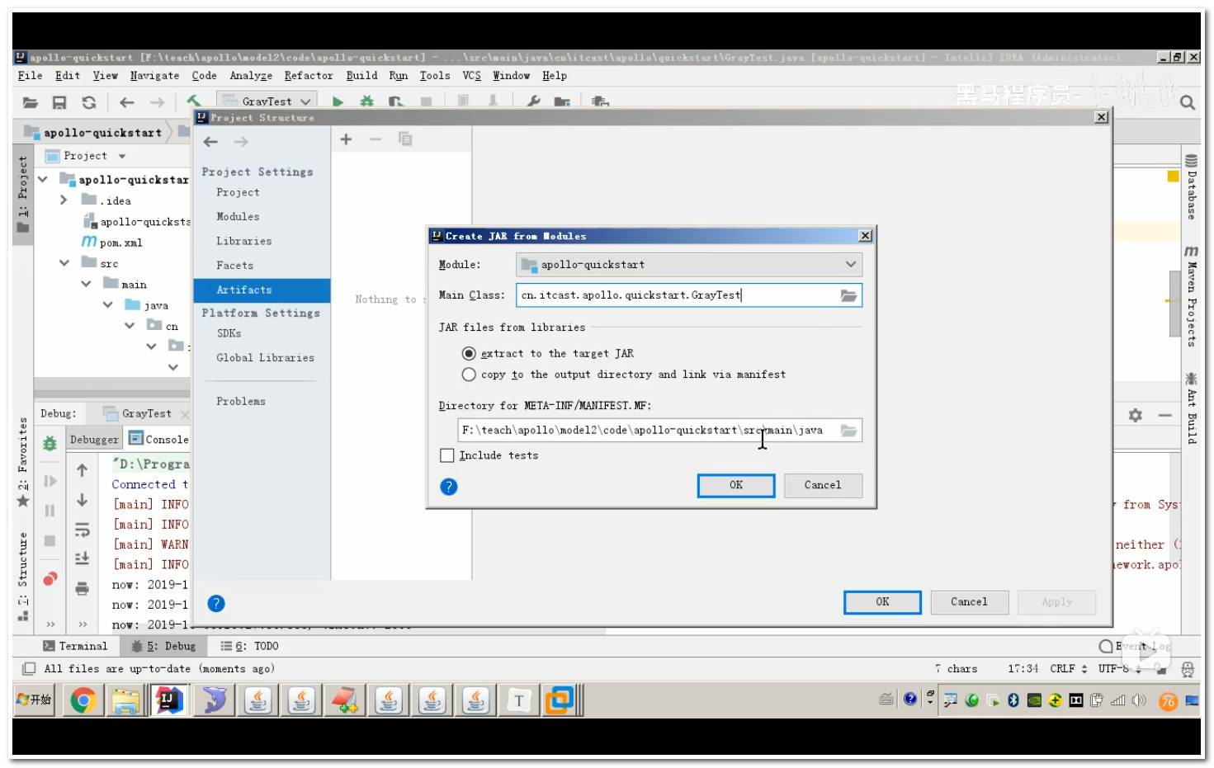Click the Search Everywhere magnifier icon
This screenshot has height=768, width=1214.
pyautogui.click(x=1188, y=102)
